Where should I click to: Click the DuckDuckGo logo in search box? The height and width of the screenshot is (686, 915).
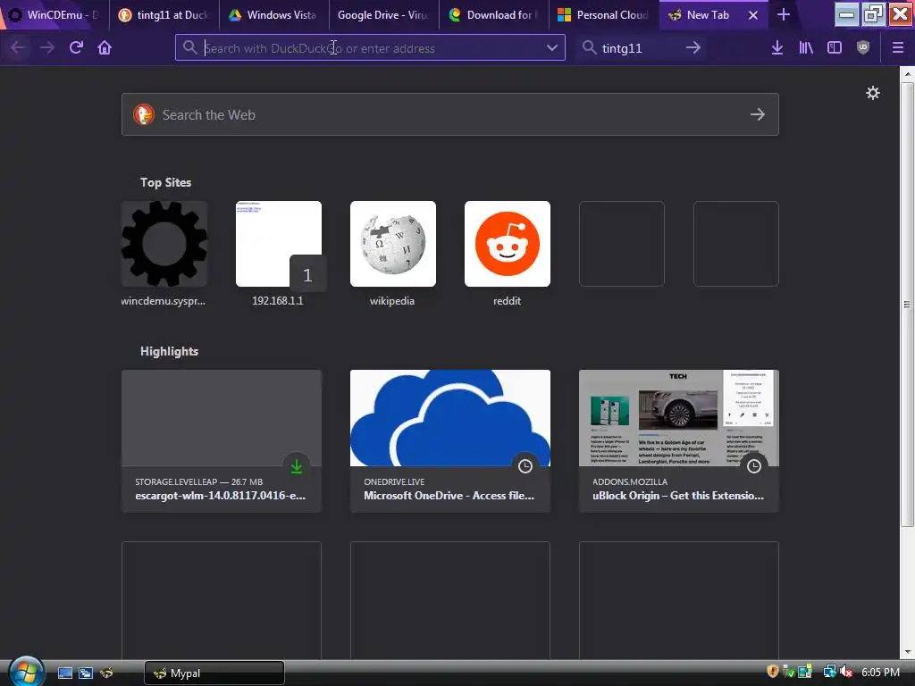point(144,114)
